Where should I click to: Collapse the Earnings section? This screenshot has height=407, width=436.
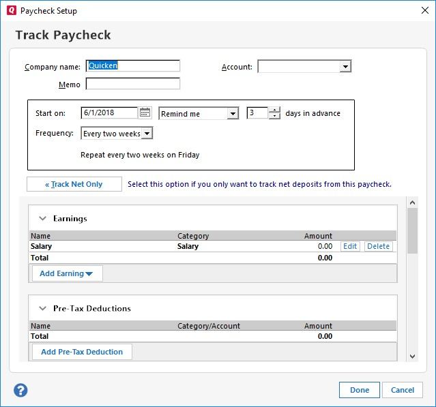(x=42, y=219)
